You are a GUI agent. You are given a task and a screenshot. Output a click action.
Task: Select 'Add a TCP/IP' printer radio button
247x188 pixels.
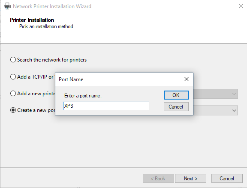[13, 77]
